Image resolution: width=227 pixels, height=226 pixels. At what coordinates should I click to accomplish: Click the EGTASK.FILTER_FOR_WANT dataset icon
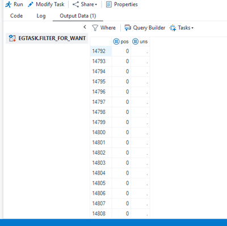[12, 39]
